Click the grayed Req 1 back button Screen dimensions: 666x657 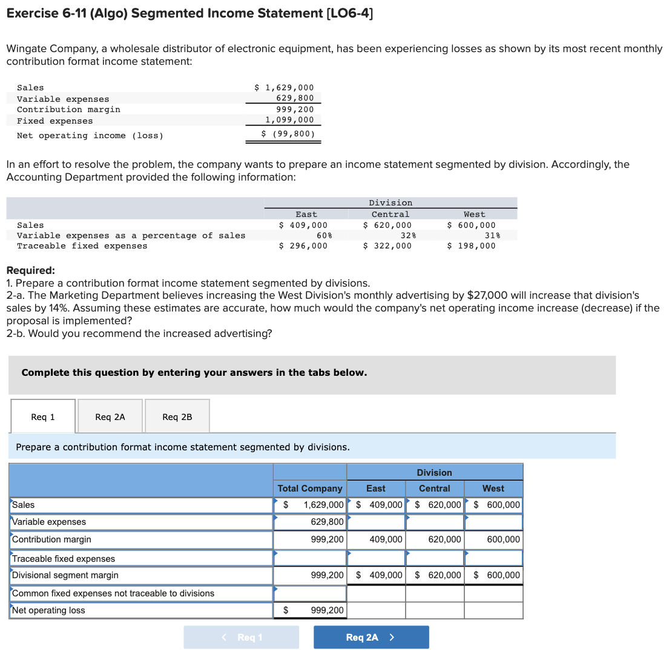pos(241,637)
